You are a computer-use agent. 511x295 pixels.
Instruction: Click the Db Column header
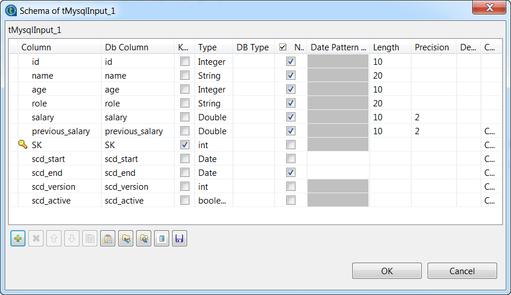click(126, 47)
